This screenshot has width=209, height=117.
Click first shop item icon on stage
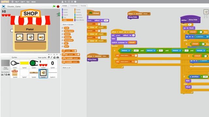[20, 37]
